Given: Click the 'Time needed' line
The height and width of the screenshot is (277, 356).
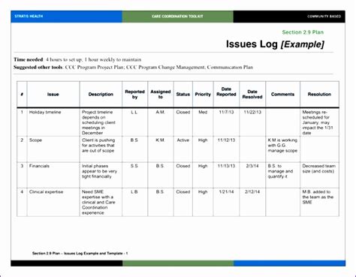Looking at the screenshot, I should click(x=77, y=59).
